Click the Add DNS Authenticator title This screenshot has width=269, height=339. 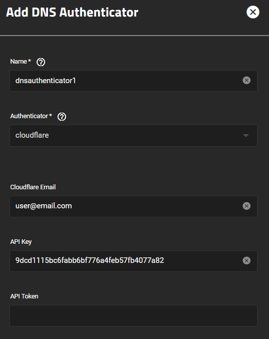click(x=72, y=12)
